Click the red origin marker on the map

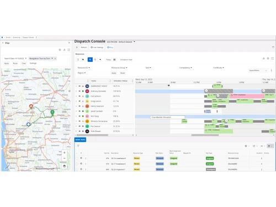coord(31,106)
